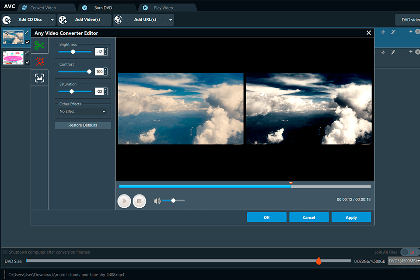The height and width of the screenshot is (280, 420).
Task: Uncheck the clouds video clip checkbox
Action: click(x=27, y=42)
